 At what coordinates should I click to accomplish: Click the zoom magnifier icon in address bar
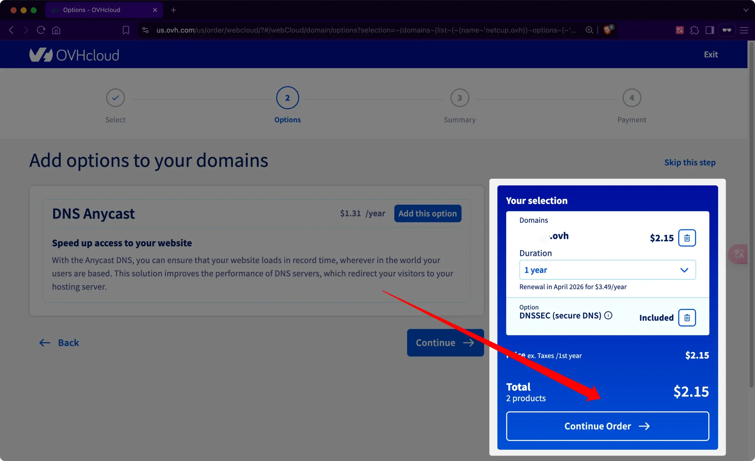click(x=589, y=30)
